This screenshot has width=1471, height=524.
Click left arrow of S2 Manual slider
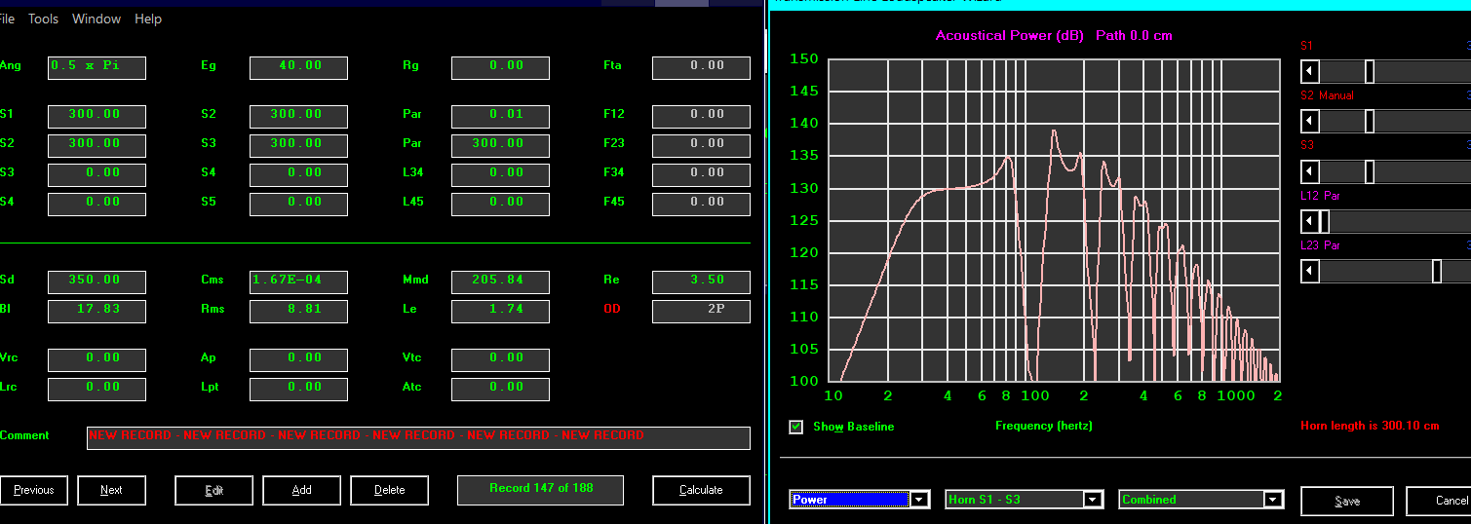coord(1310,121)
